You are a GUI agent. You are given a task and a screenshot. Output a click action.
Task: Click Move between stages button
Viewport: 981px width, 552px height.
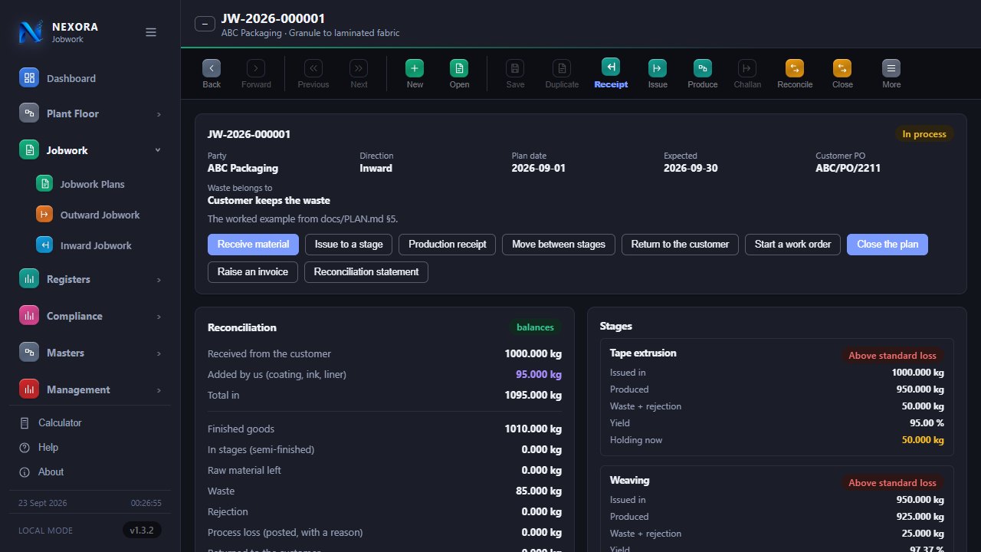coord(559,245)
